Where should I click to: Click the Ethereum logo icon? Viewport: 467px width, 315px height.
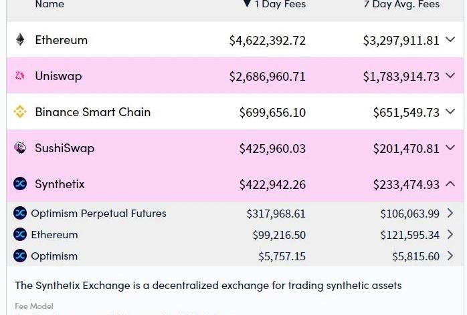click(x=20, y=40)
